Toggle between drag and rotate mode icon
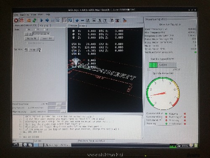210x158 pixels. [x=117, y=21]
